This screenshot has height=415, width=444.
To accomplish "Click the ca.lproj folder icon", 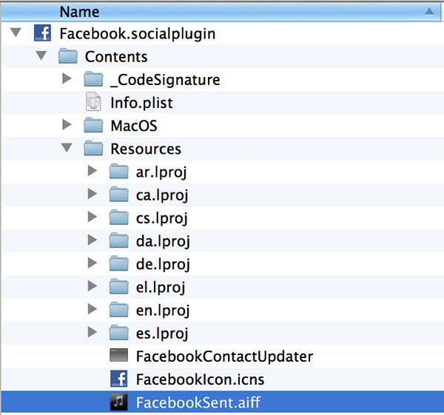I will [x=119, y=195].
